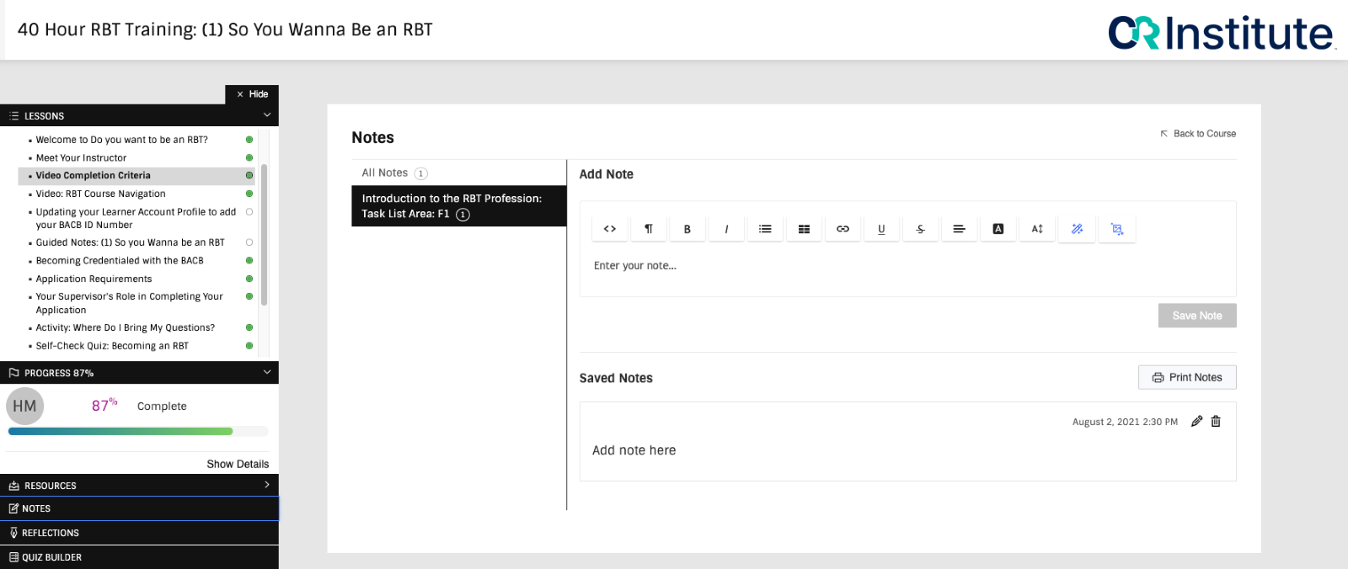The width and height of the screenshot is (1348, 569).
Task: Insert a hyperlink in the note
Action: (842, 229)
